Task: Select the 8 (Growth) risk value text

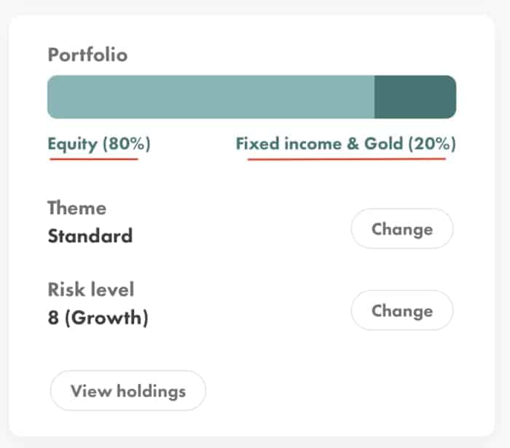Action: pyautogui.click(x=98, y=318)
